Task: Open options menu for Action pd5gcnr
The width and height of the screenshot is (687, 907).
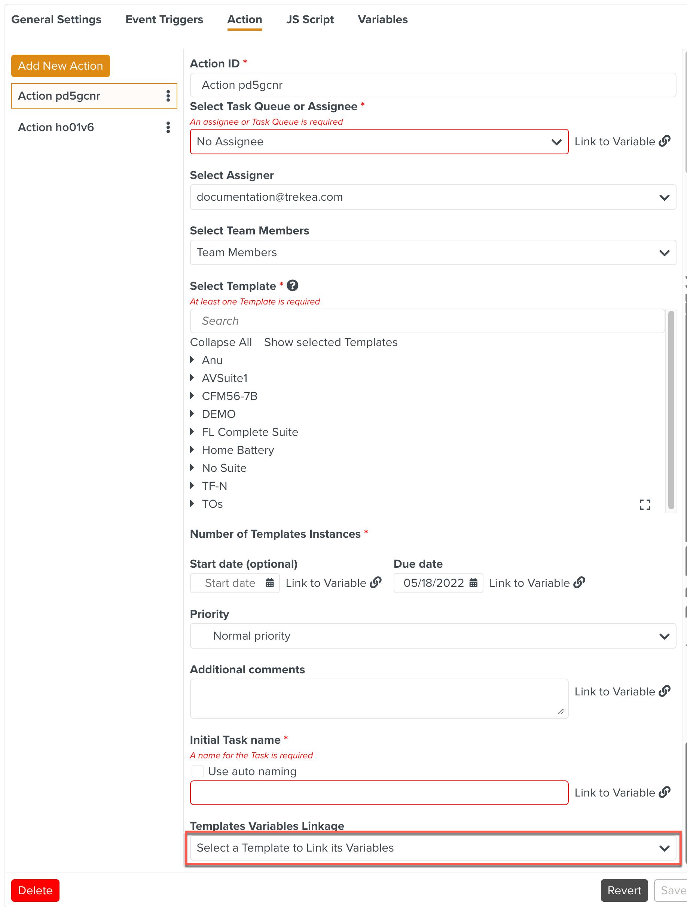Action: pos(168,96)
